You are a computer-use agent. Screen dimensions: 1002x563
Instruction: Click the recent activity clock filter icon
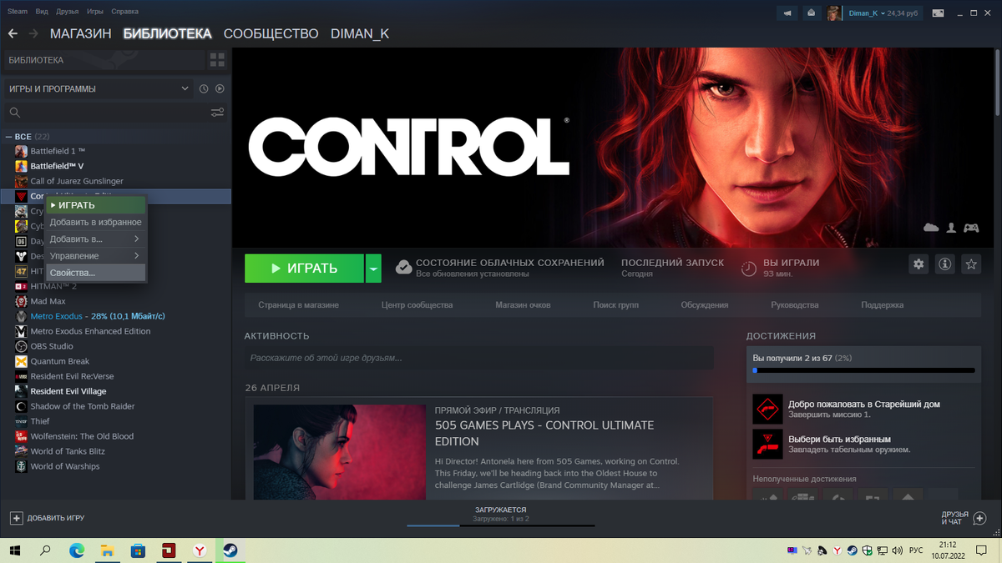coord(204,88)
